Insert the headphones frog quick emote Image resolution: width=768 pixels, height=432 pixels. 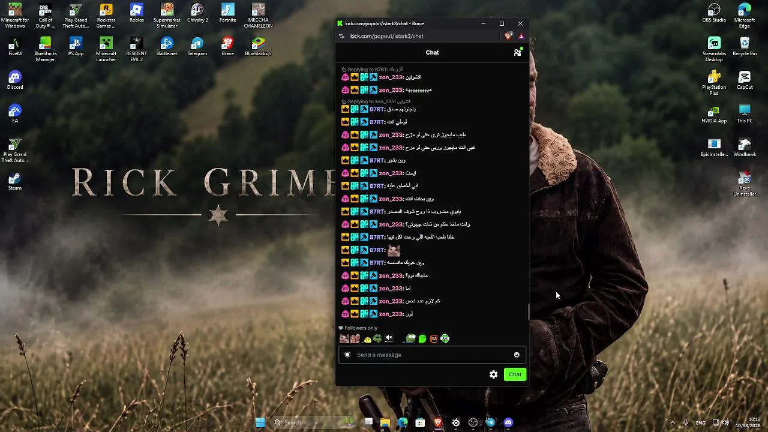coord(445,338)
